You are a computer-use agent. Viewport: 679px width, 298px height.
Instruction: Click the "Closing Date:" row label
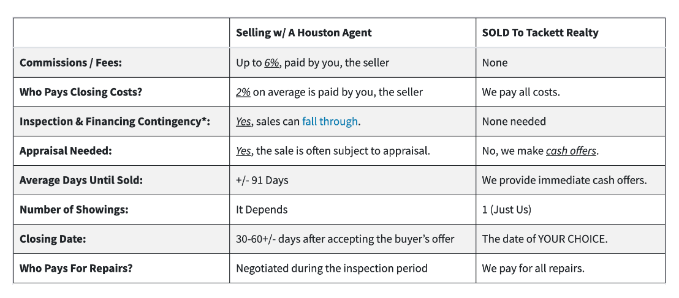pos(53,239)
